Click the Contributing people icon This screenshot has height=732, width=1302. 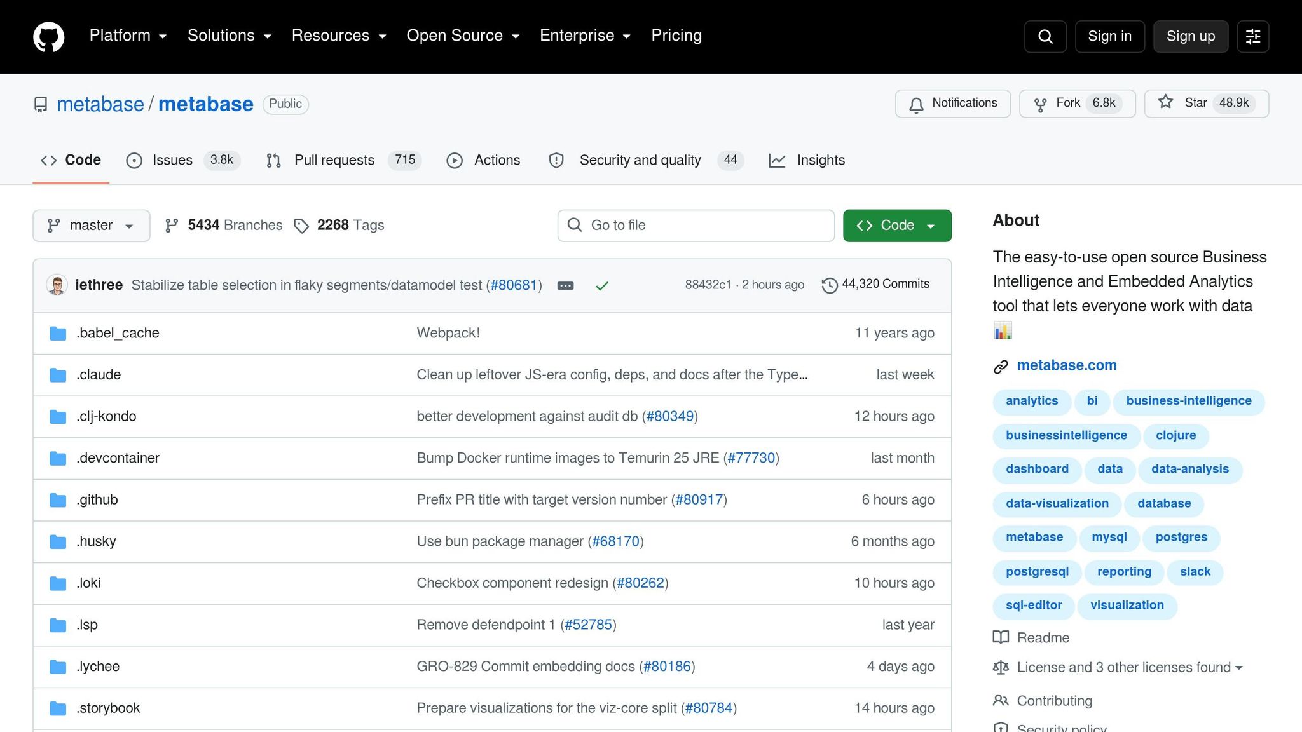(x=1001, y=700)
